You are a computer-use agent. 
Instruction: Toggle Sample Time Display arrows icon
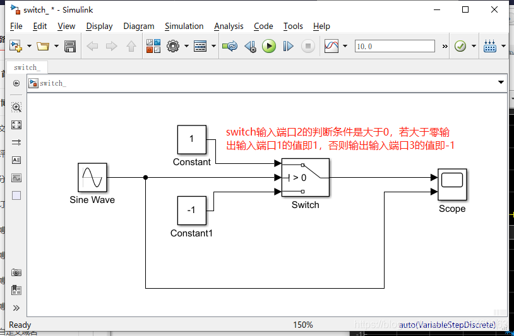[16, 142]
